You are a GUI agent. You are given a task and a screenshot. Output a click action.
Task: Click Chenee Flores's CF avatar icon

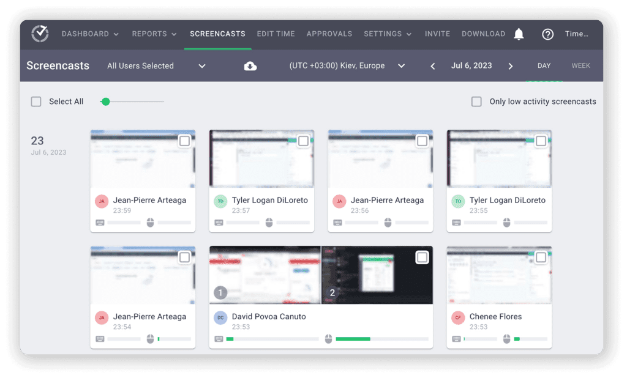(x=457, y=317)
